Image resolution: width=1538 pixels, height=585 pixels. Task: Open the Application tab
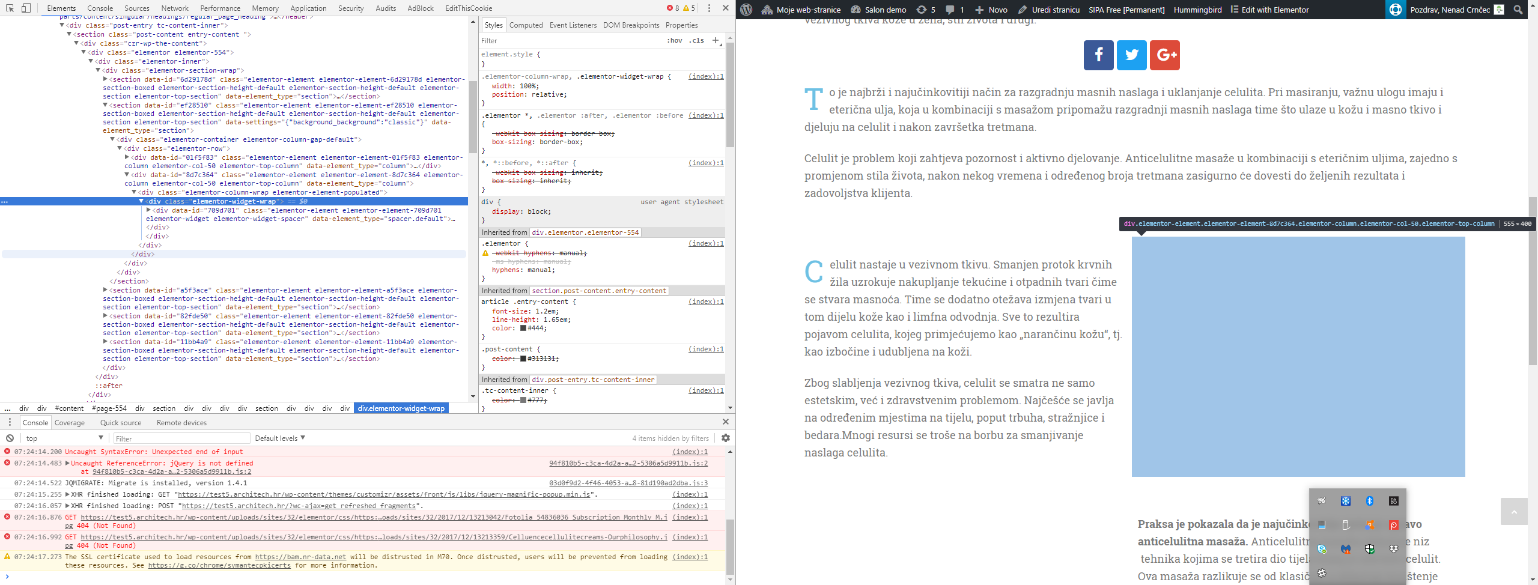(308, 8)
